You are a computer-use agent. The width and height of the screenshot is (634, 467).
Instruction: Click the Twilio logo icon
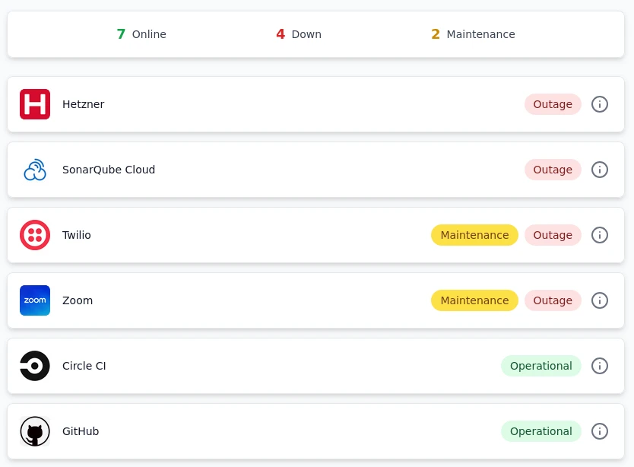[x=35, y=235]
